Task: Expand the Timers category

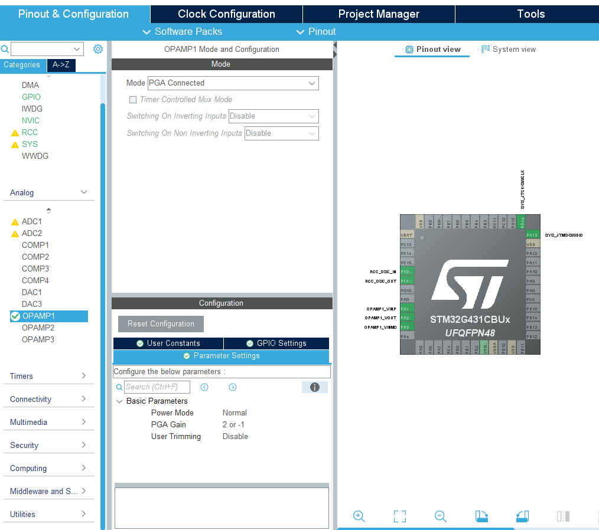Action: 48,376
